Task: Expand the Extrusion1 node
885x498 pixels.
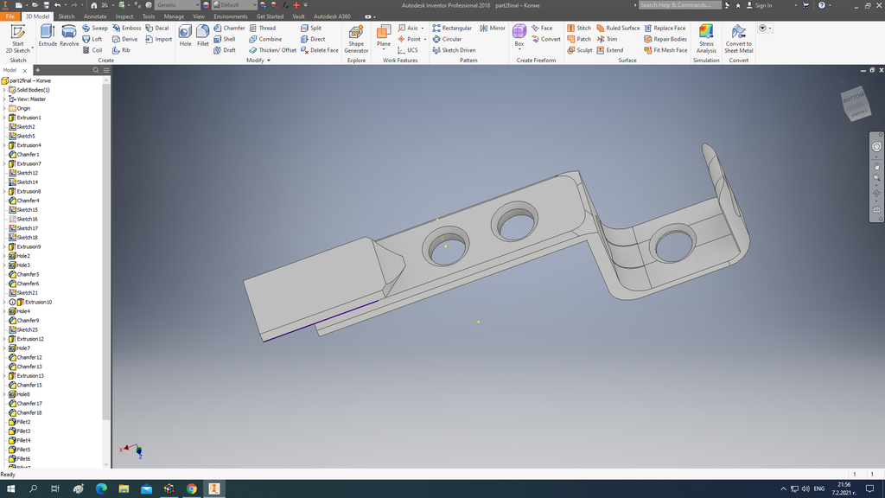Action: (4, 118)
